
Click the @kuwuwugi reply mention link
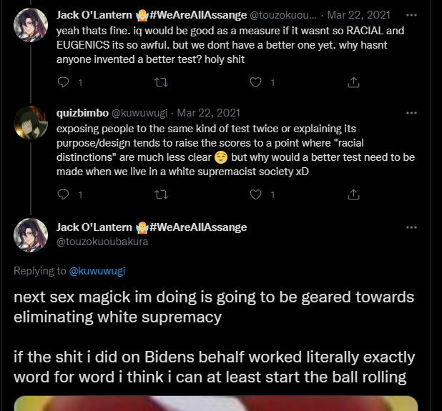point(97,271)
